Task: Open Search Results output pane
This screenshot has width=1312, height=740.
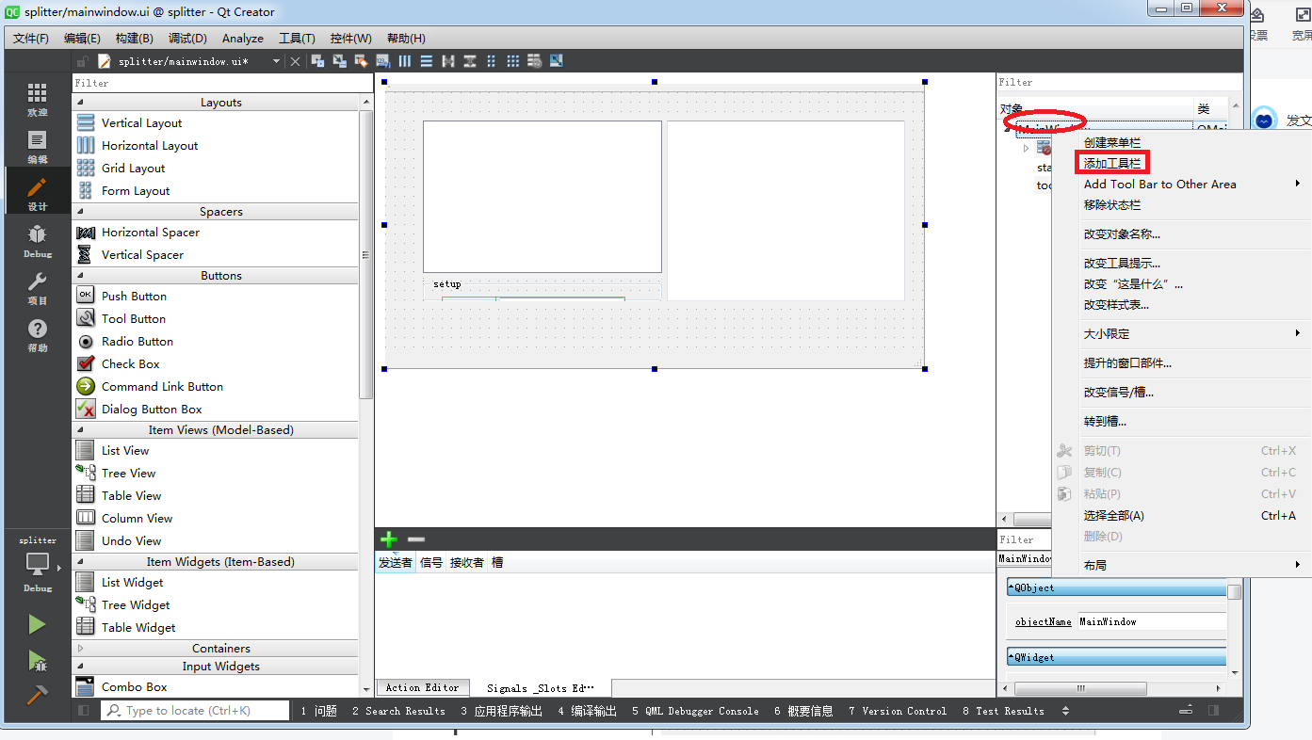Action: click(x=398, y=711)
